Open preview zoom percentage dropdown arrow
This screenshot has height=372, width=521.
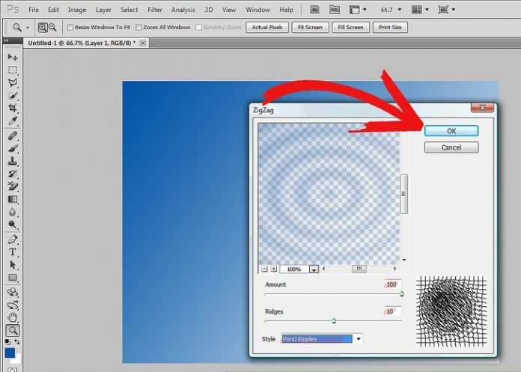pyautogui.click(x=314, y=269)
